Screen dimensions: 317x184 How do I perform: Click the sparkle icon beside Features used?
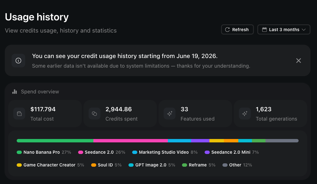[170, 114]
